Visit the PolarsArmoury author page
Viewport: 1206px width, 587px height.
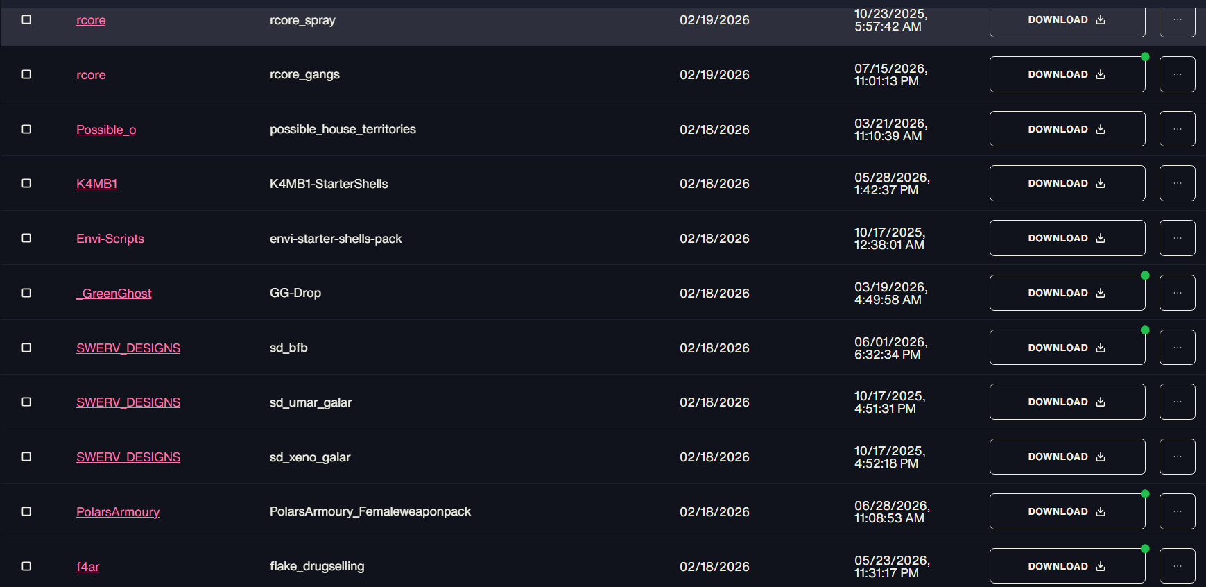pyautogui.click(x=118, y=512)
